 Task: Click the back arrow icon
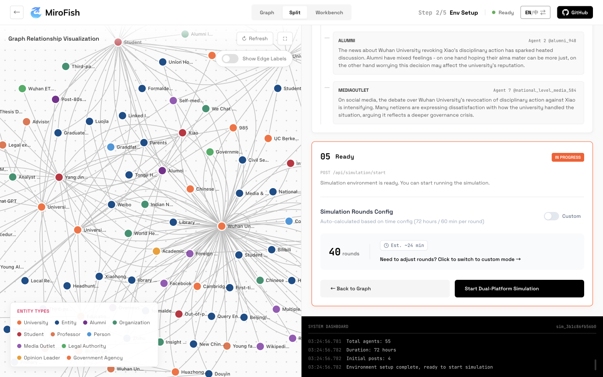[x=17, y=12]
